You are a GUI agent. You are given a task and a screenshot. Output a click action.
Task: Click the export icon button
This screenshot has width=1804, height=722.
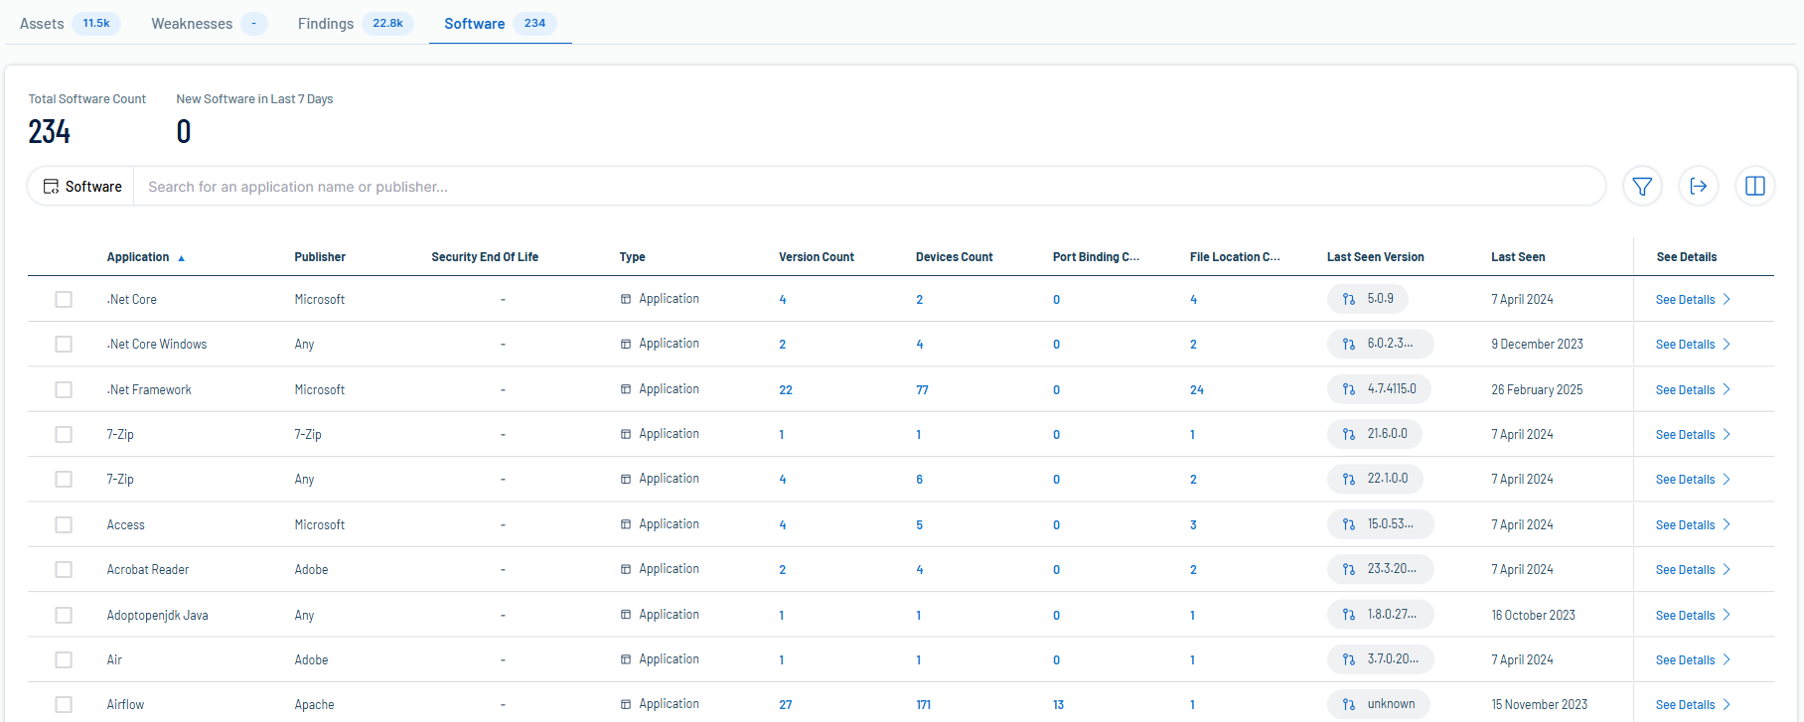pyautogui.click(x=1698, y=187)
